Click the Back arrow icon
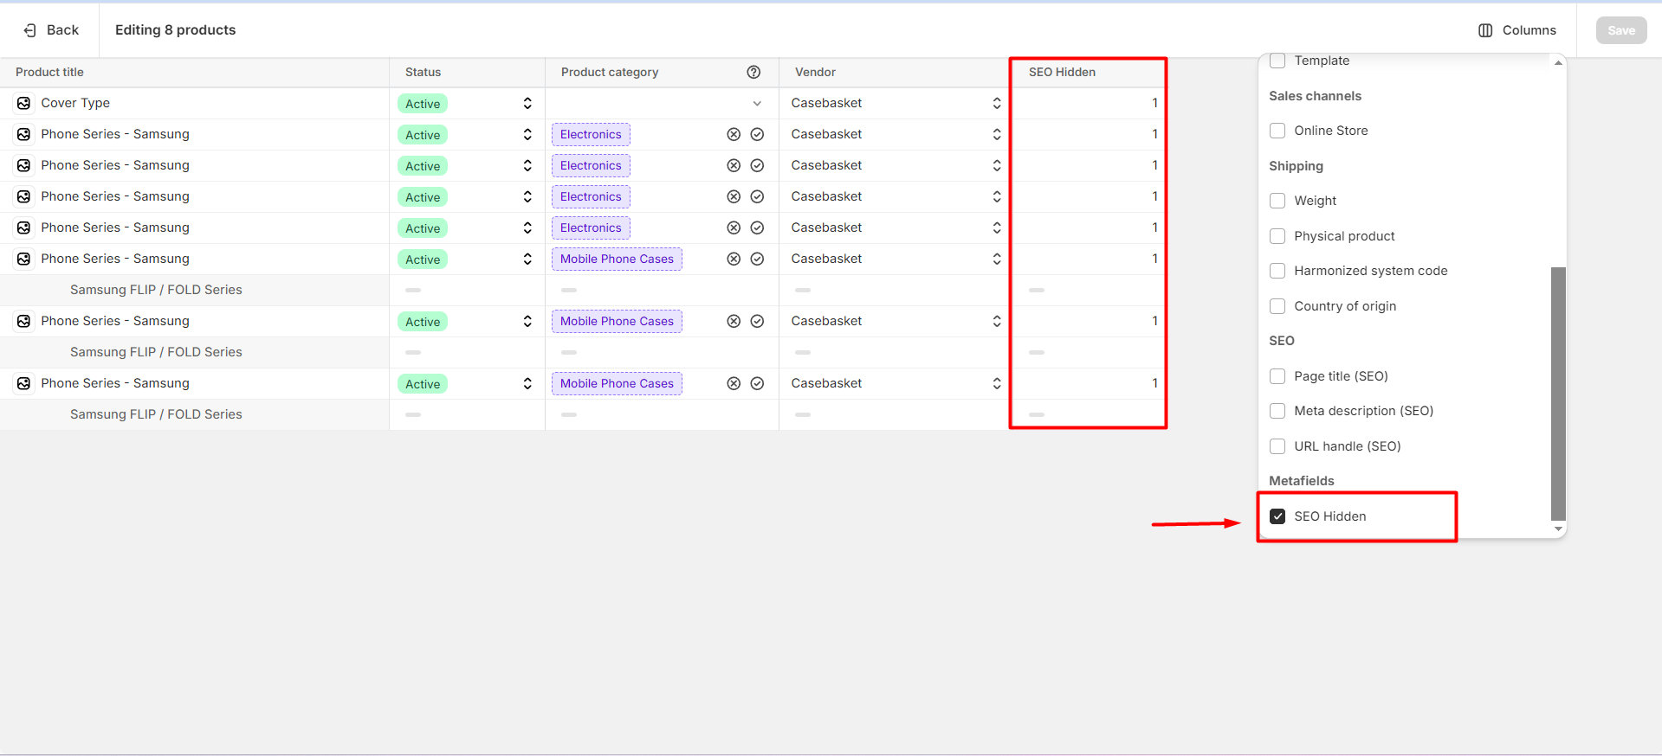This screenshot has height=756, width=1662. point(30,30)
